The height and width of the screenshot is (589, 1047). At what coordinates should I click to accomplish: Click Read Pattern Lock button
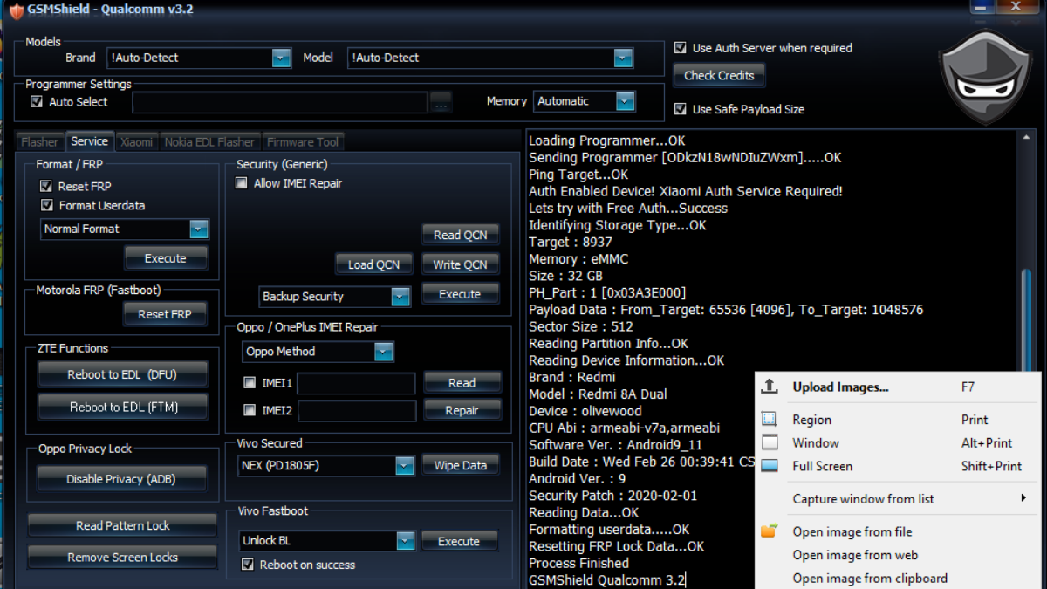pyautogui.click(x=122, y=526)
